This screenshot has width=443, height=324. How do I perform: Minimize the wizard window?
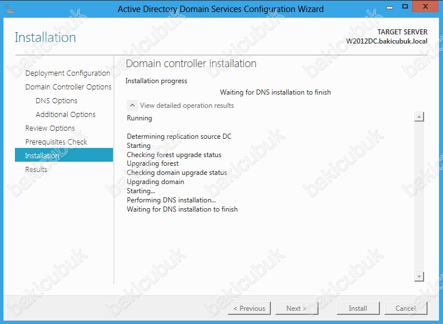tap(390, 7)
